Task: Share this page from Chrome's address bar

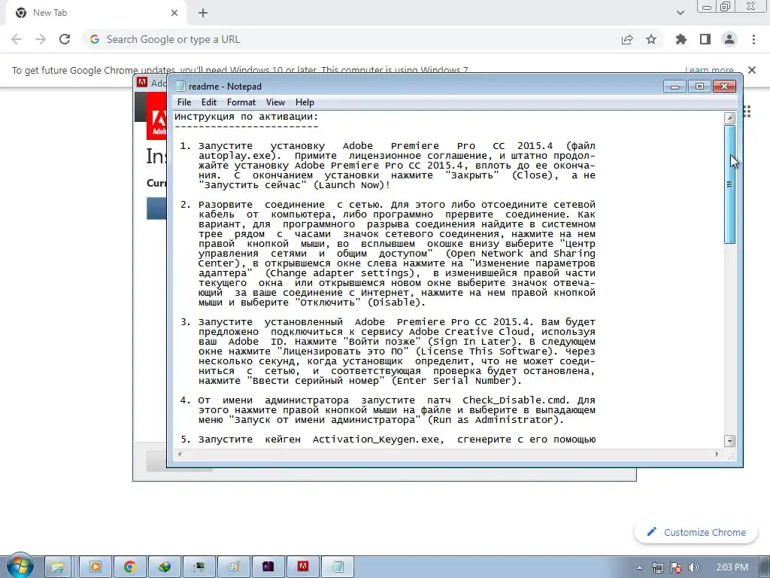Action: [627, 39]
